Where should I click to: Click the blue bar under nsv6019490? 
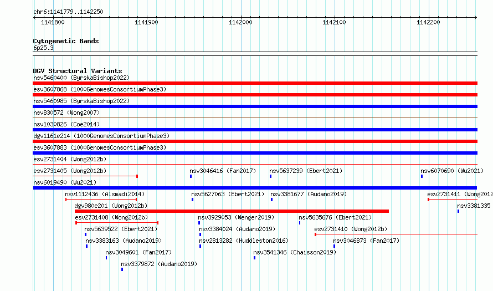click(255, 188)
